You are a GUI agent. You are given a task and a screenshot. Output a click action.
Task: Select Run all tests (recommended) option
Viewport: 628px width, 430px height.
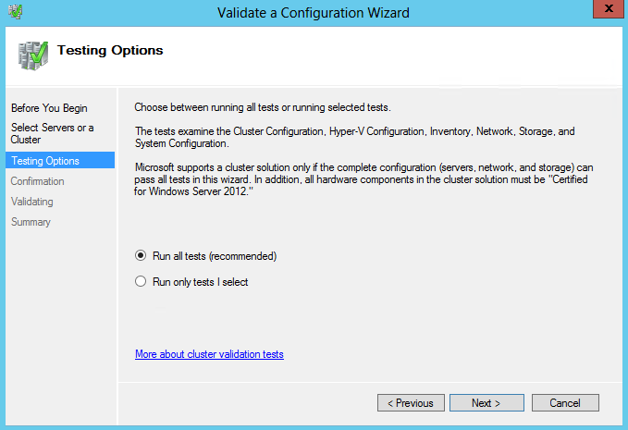[141, 255]
